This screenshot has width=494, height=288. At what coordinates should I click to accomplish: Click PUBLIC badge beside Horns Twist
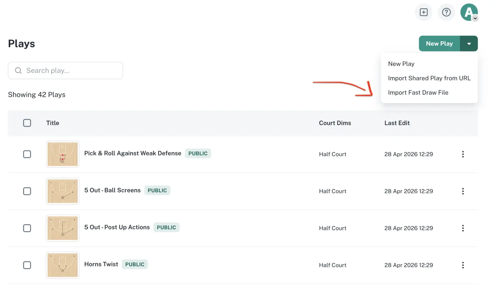pyautogui.click(x=135, y=264)
